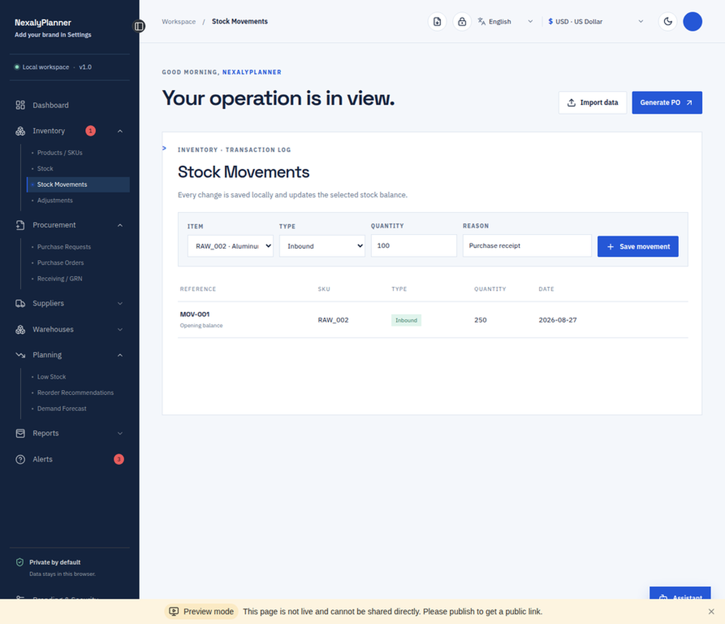The height and width of the screenshot is (624, 725).
Task: Click the Import data button
Action: (x=593, y=102)
